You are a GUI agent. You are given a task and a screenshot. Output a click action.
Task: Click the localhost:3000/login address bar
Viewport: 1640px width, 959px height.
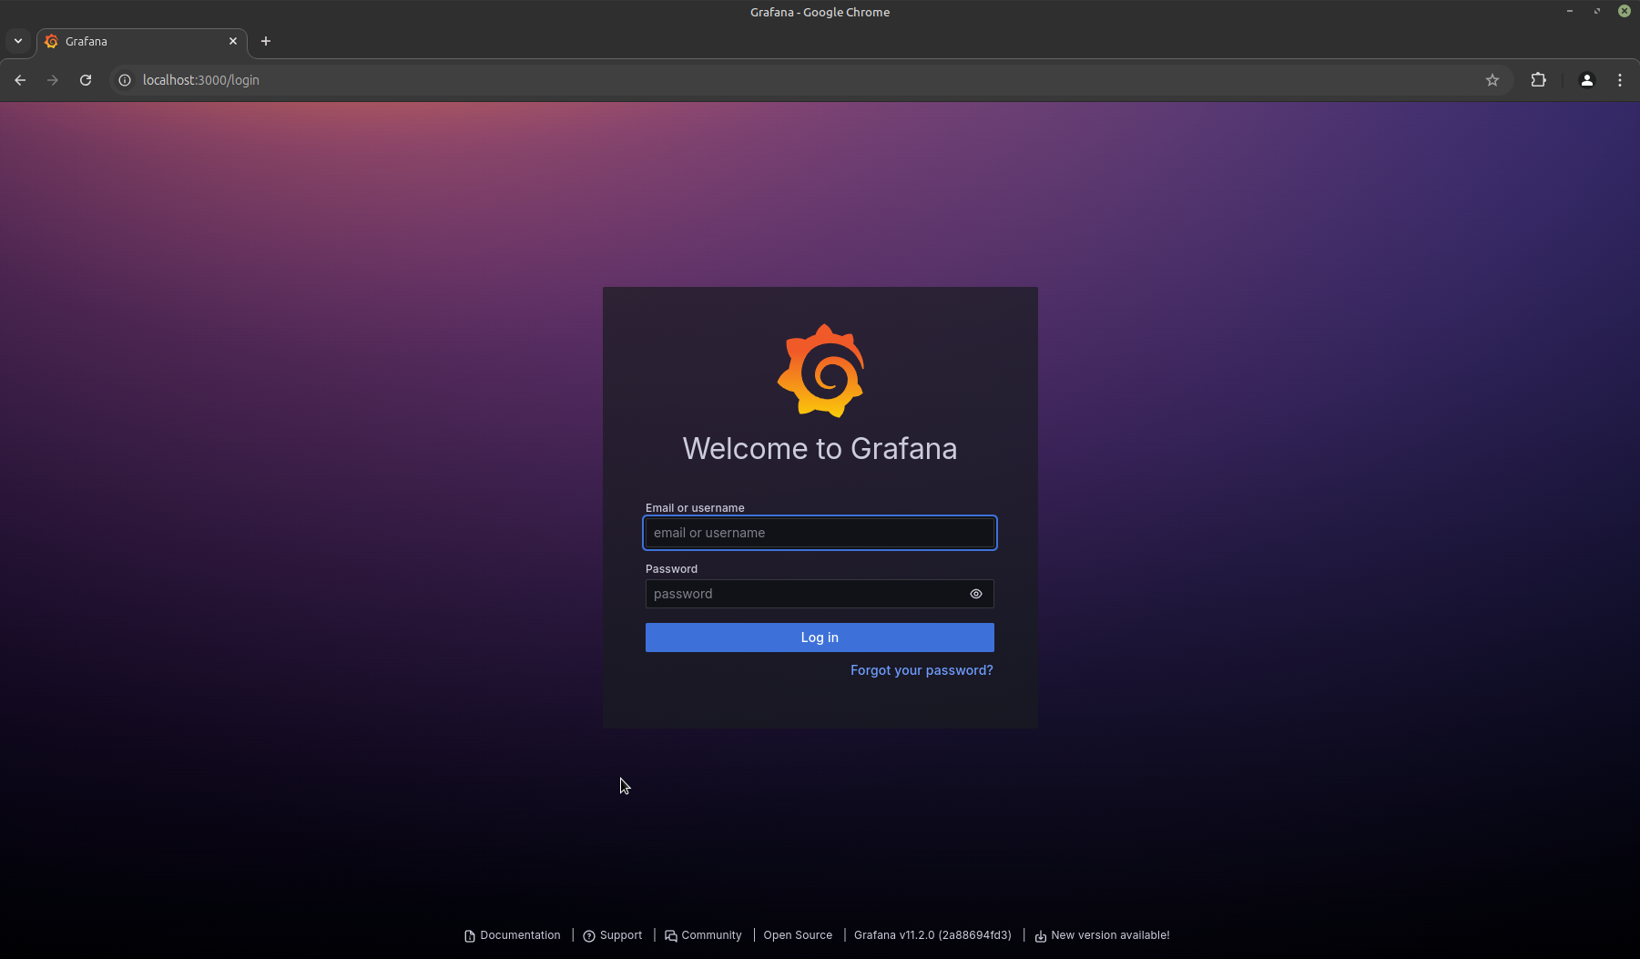pos(810,80)
